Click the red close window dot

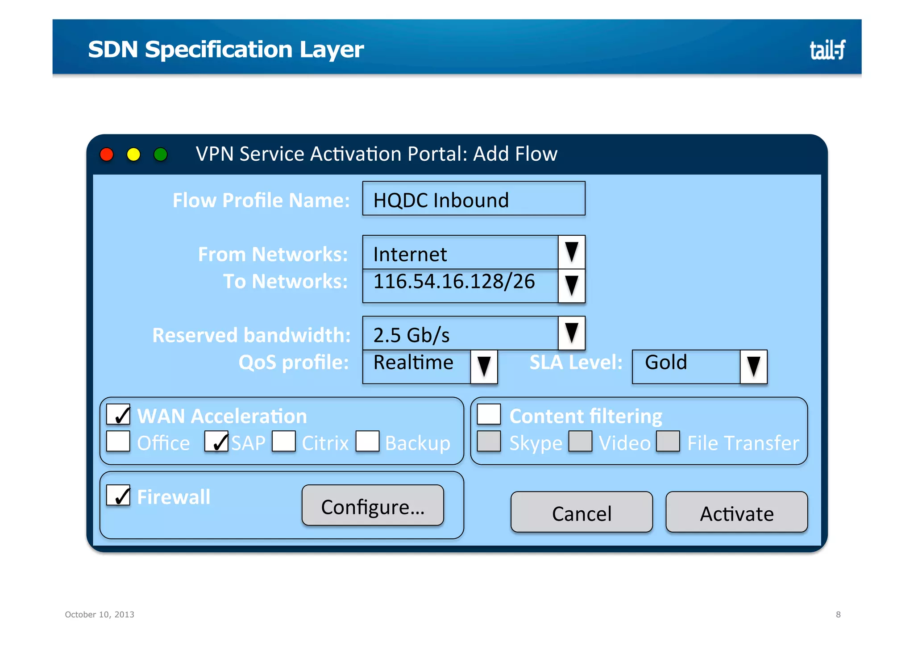click(x=107, y=154)
